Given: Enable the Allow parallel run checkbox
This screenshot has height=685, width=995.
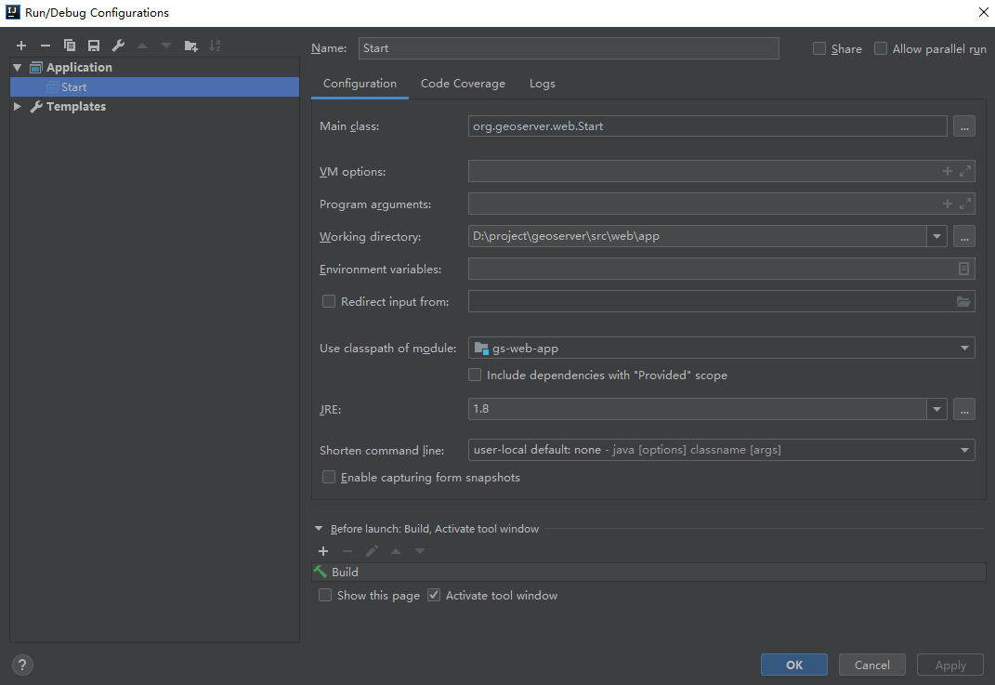Looking at the screenshot, I should (881, 48).
